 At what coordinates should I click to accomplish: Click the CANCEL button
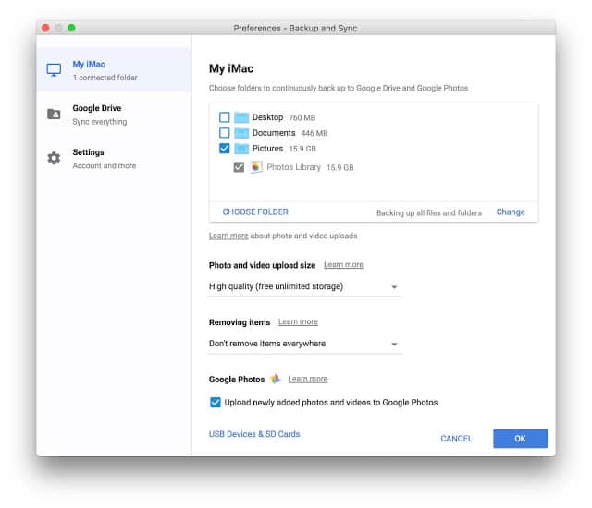tap(456, 439)
